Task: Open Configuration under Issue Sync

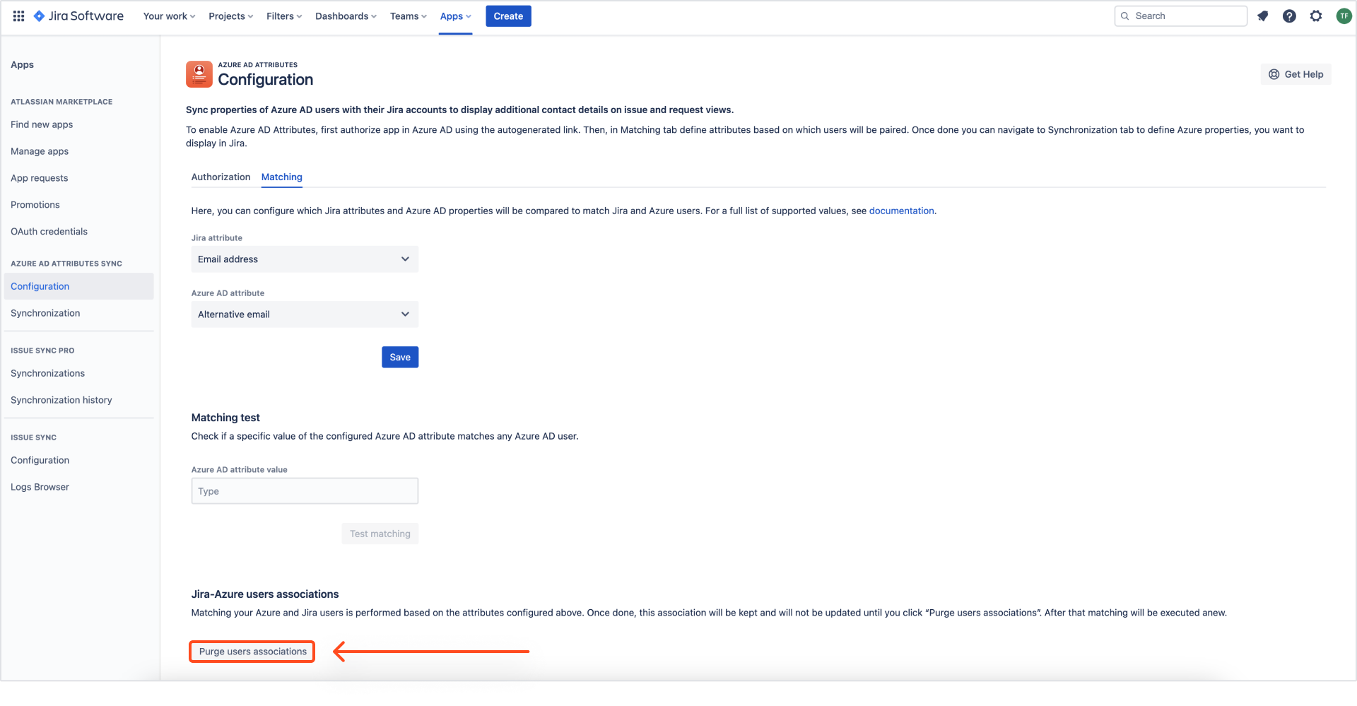Action: click(40, 460)
